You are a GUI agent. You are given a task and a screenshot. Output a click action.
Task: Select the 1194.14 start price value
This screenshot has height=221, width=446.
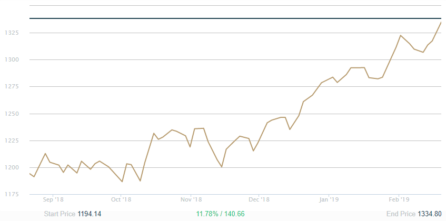pos(89,214)
